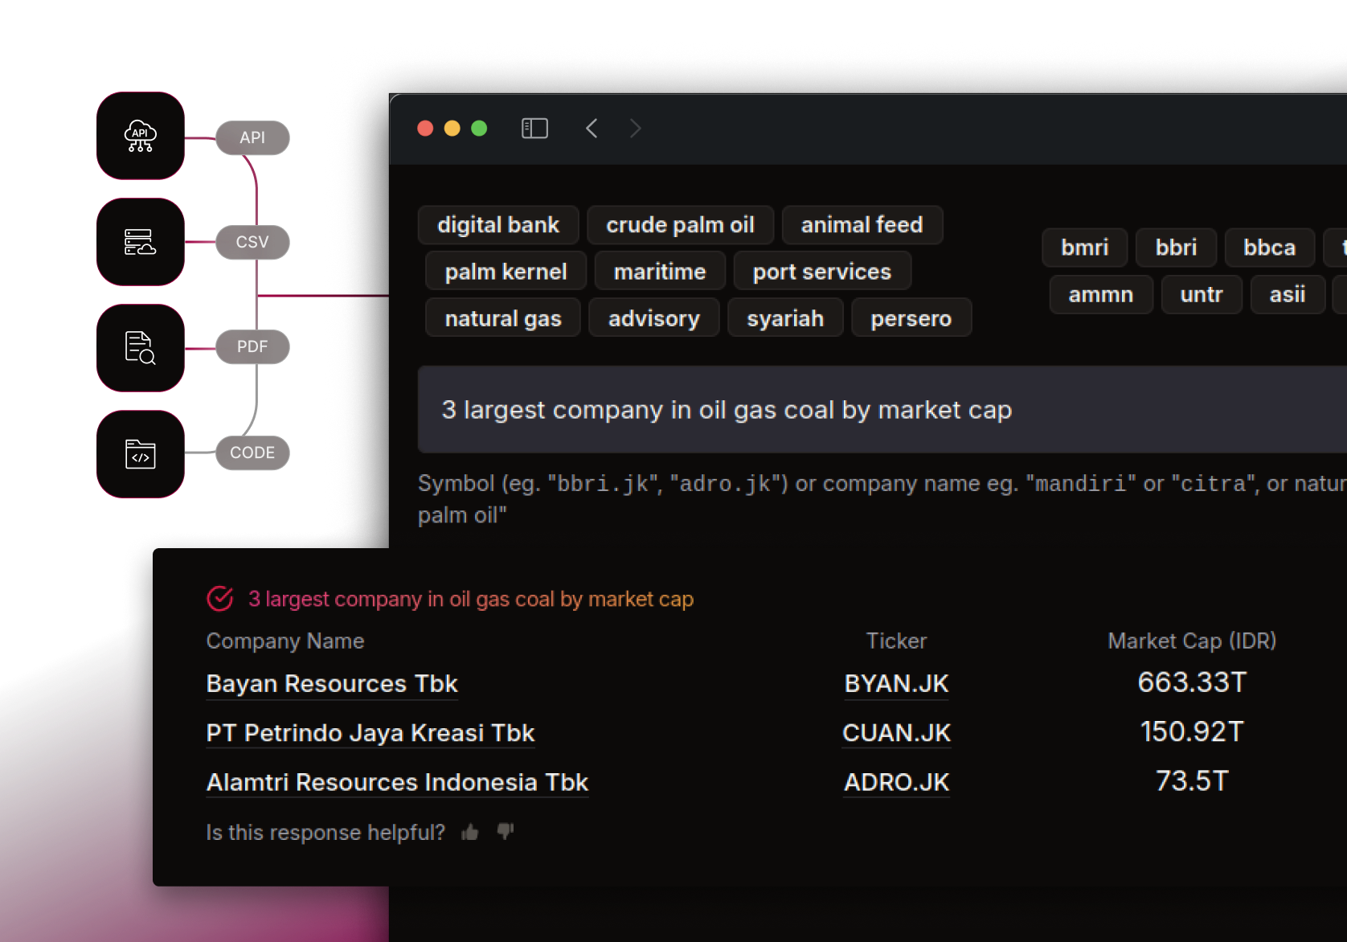Viewport: 1347px width, 942px height.
Task: Open the PDF document search icon
Action: coord(140,347)
